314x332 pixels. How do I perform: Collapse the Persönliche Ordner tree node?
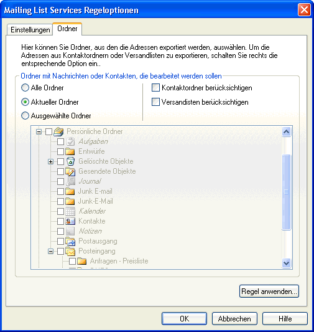pyautogui.click(x=39, y=131)
